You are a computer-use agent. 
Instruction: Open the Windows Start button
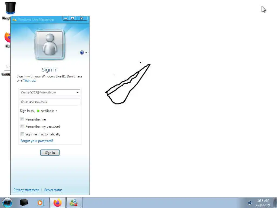(x=7, y=203)
